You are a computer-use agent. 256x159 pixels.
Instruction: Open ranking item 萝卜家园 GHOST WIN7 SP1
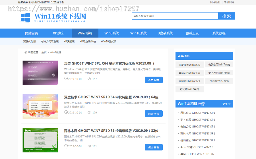(x=198, y=120)
